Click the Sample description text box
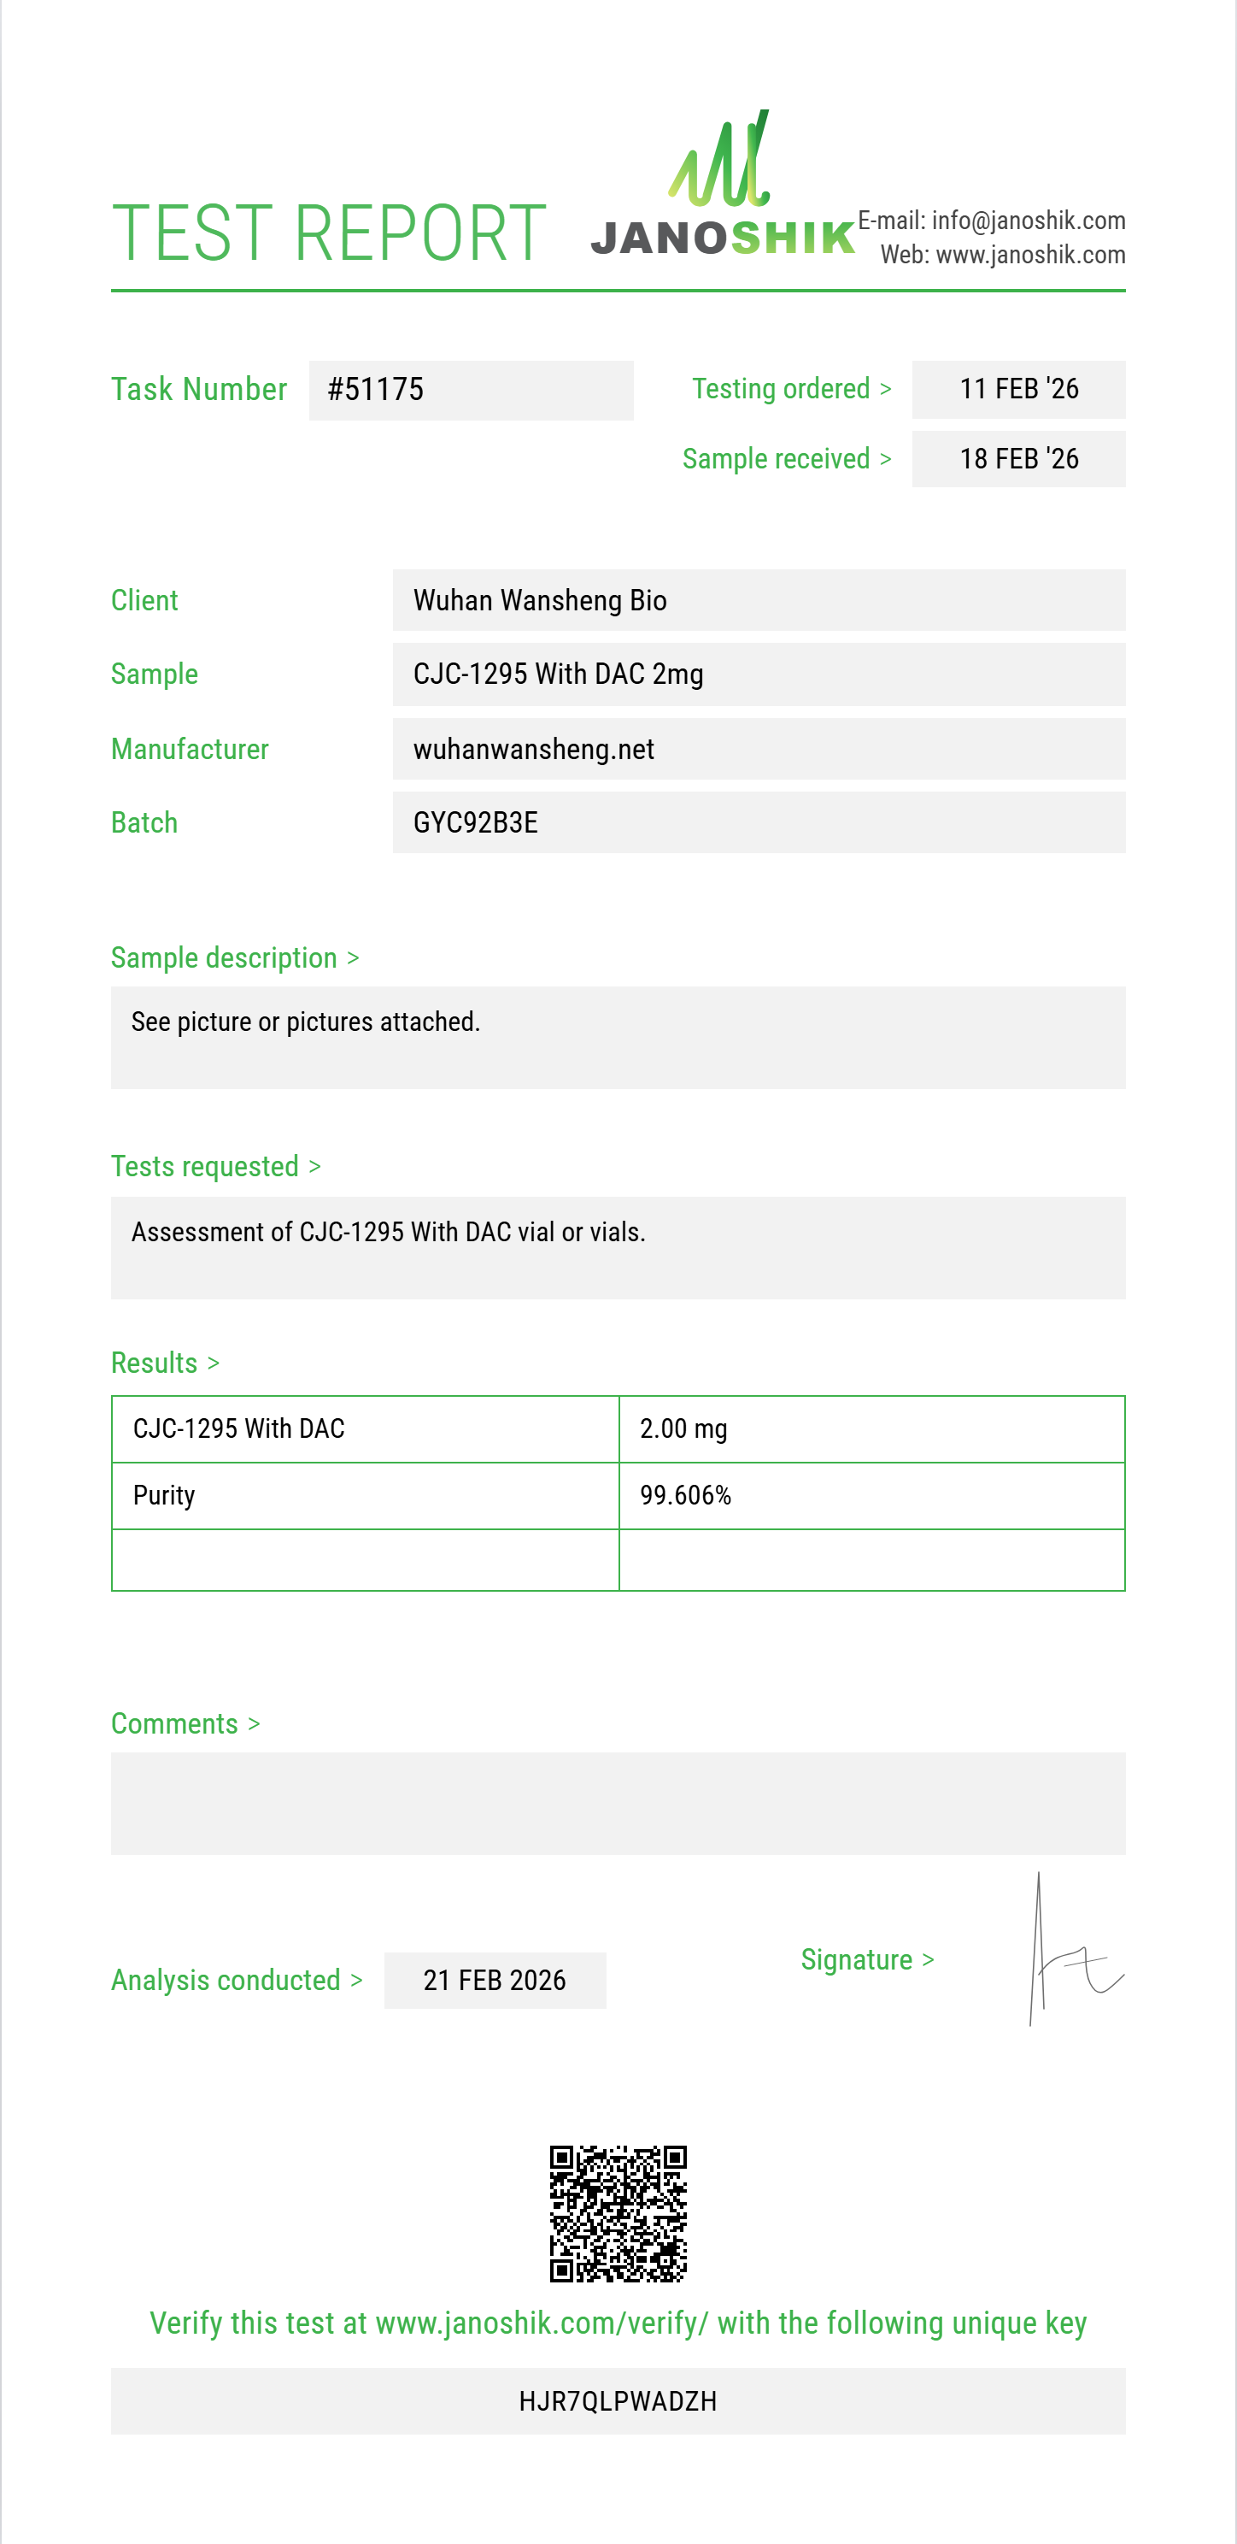The width and height of the screenshot is (1237, 2544). pos(618,1037)
